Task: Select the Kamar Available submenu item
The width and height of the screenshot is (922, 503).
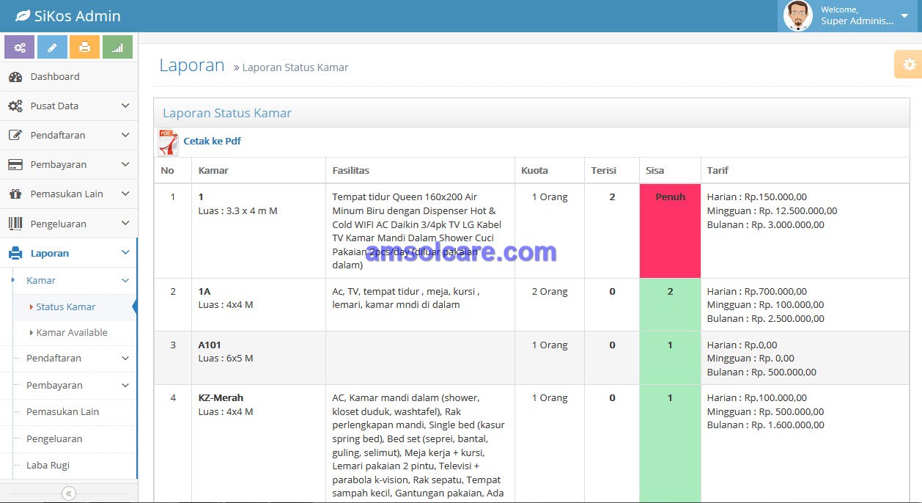Action: click(x=72, y=332)
